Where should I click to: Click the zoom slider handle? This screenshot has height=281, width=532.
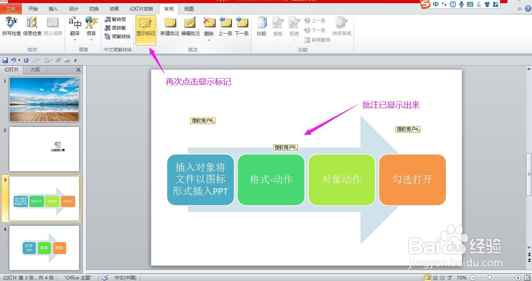[490, 277]
